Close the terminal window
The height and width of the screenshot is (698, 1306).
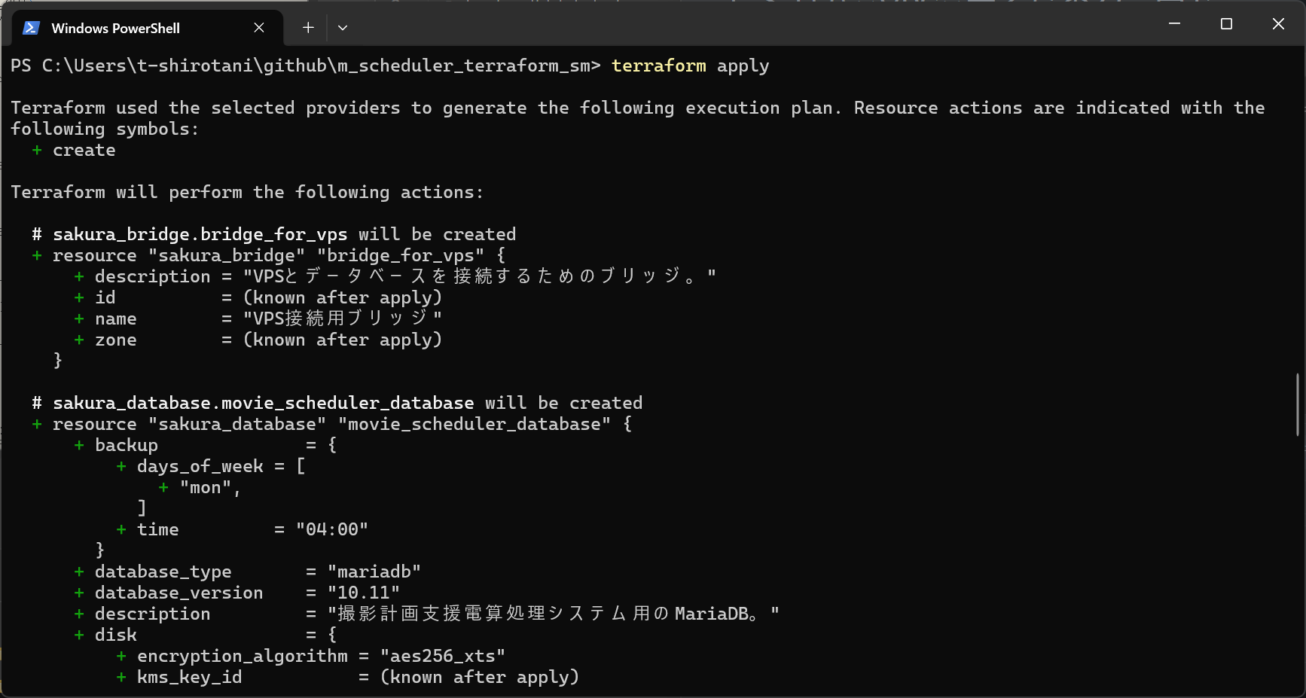click(1278, 24)
